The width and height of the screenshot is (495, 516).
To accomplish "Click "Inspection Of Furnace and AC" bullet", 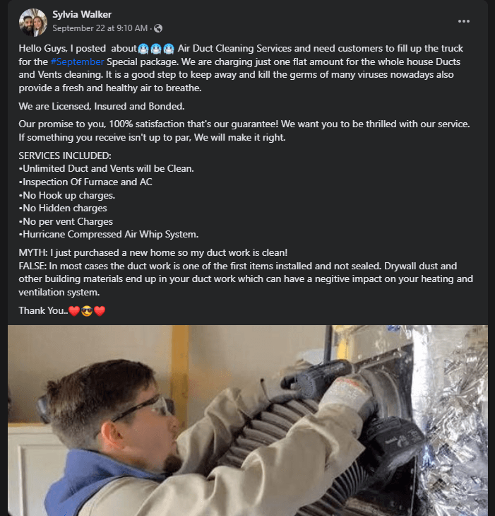I will pyautogui.click(x=85, y=182).
